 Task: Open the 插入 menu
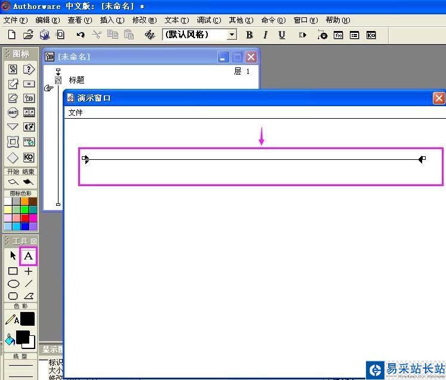tap(112, 20)
